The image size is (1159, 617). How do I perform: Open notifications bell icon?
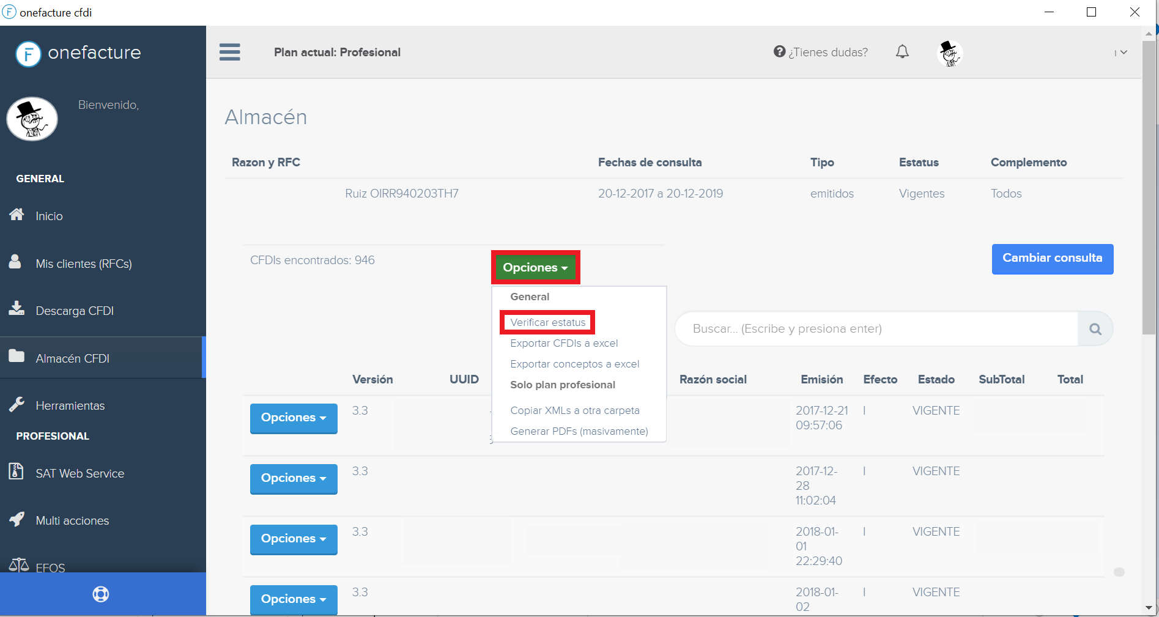pyautogui.click(x=902, y=52)
